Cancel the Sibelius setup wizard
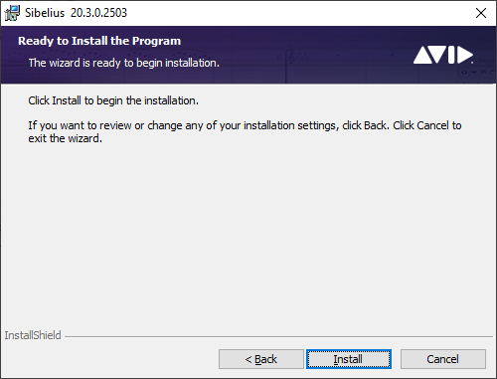Image resolution: width=497 pixels, height=379 pixels. [x=443, y=359]
